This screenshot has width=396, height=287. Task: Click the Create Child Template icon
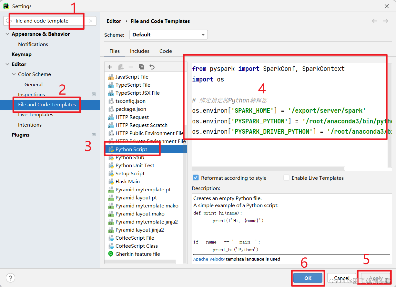tap(121, 67)
